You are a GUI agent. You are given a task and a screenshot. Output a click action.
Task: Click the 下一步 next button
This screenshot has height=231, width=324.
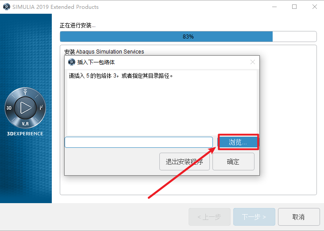coord(254,217)
